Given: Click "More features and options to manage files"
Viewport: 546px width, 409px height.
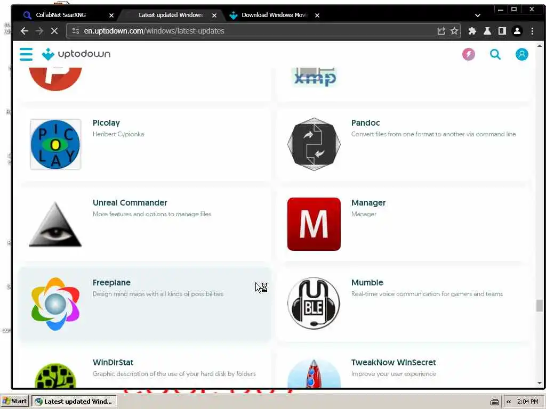Looking at the screenshot, I should [152, 214].
